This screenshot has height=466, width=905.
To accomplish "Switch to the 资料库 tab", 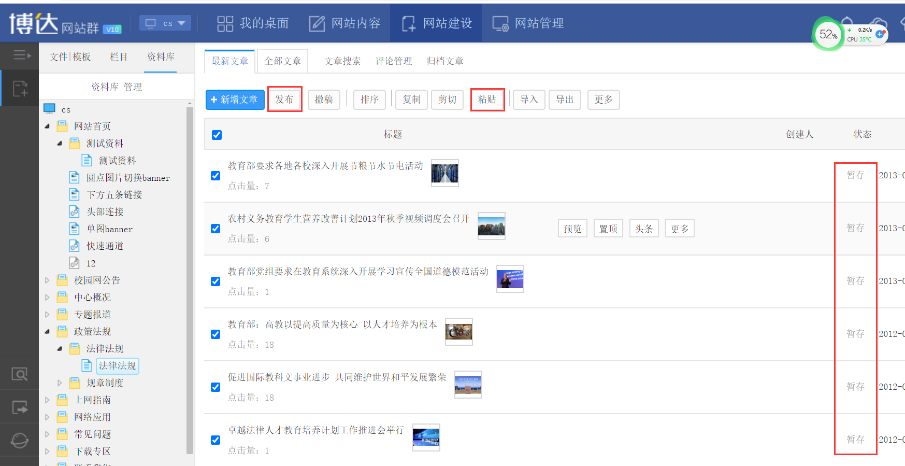I will tap(161, 57).
